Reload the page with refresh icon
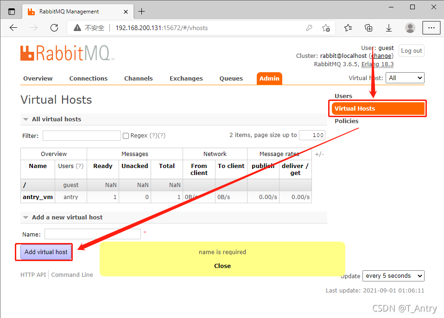This screenshot has height=318, width=444. (x=54, y=28)
